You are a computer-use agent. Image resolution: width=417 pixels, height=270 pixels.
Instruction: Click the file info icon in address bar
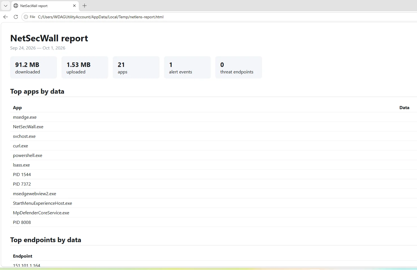click(x=26, y=17)
